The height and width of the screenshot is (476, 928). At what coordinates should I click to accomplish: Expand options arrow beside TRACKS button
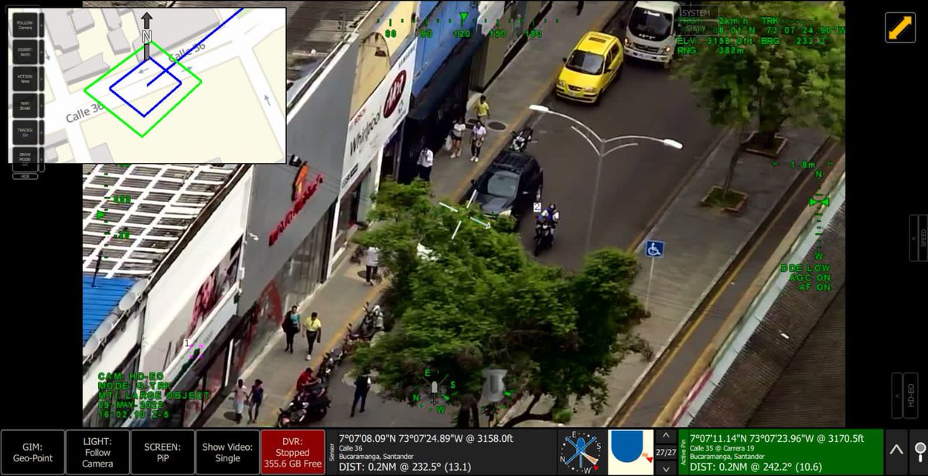click(x=41, y=132)
